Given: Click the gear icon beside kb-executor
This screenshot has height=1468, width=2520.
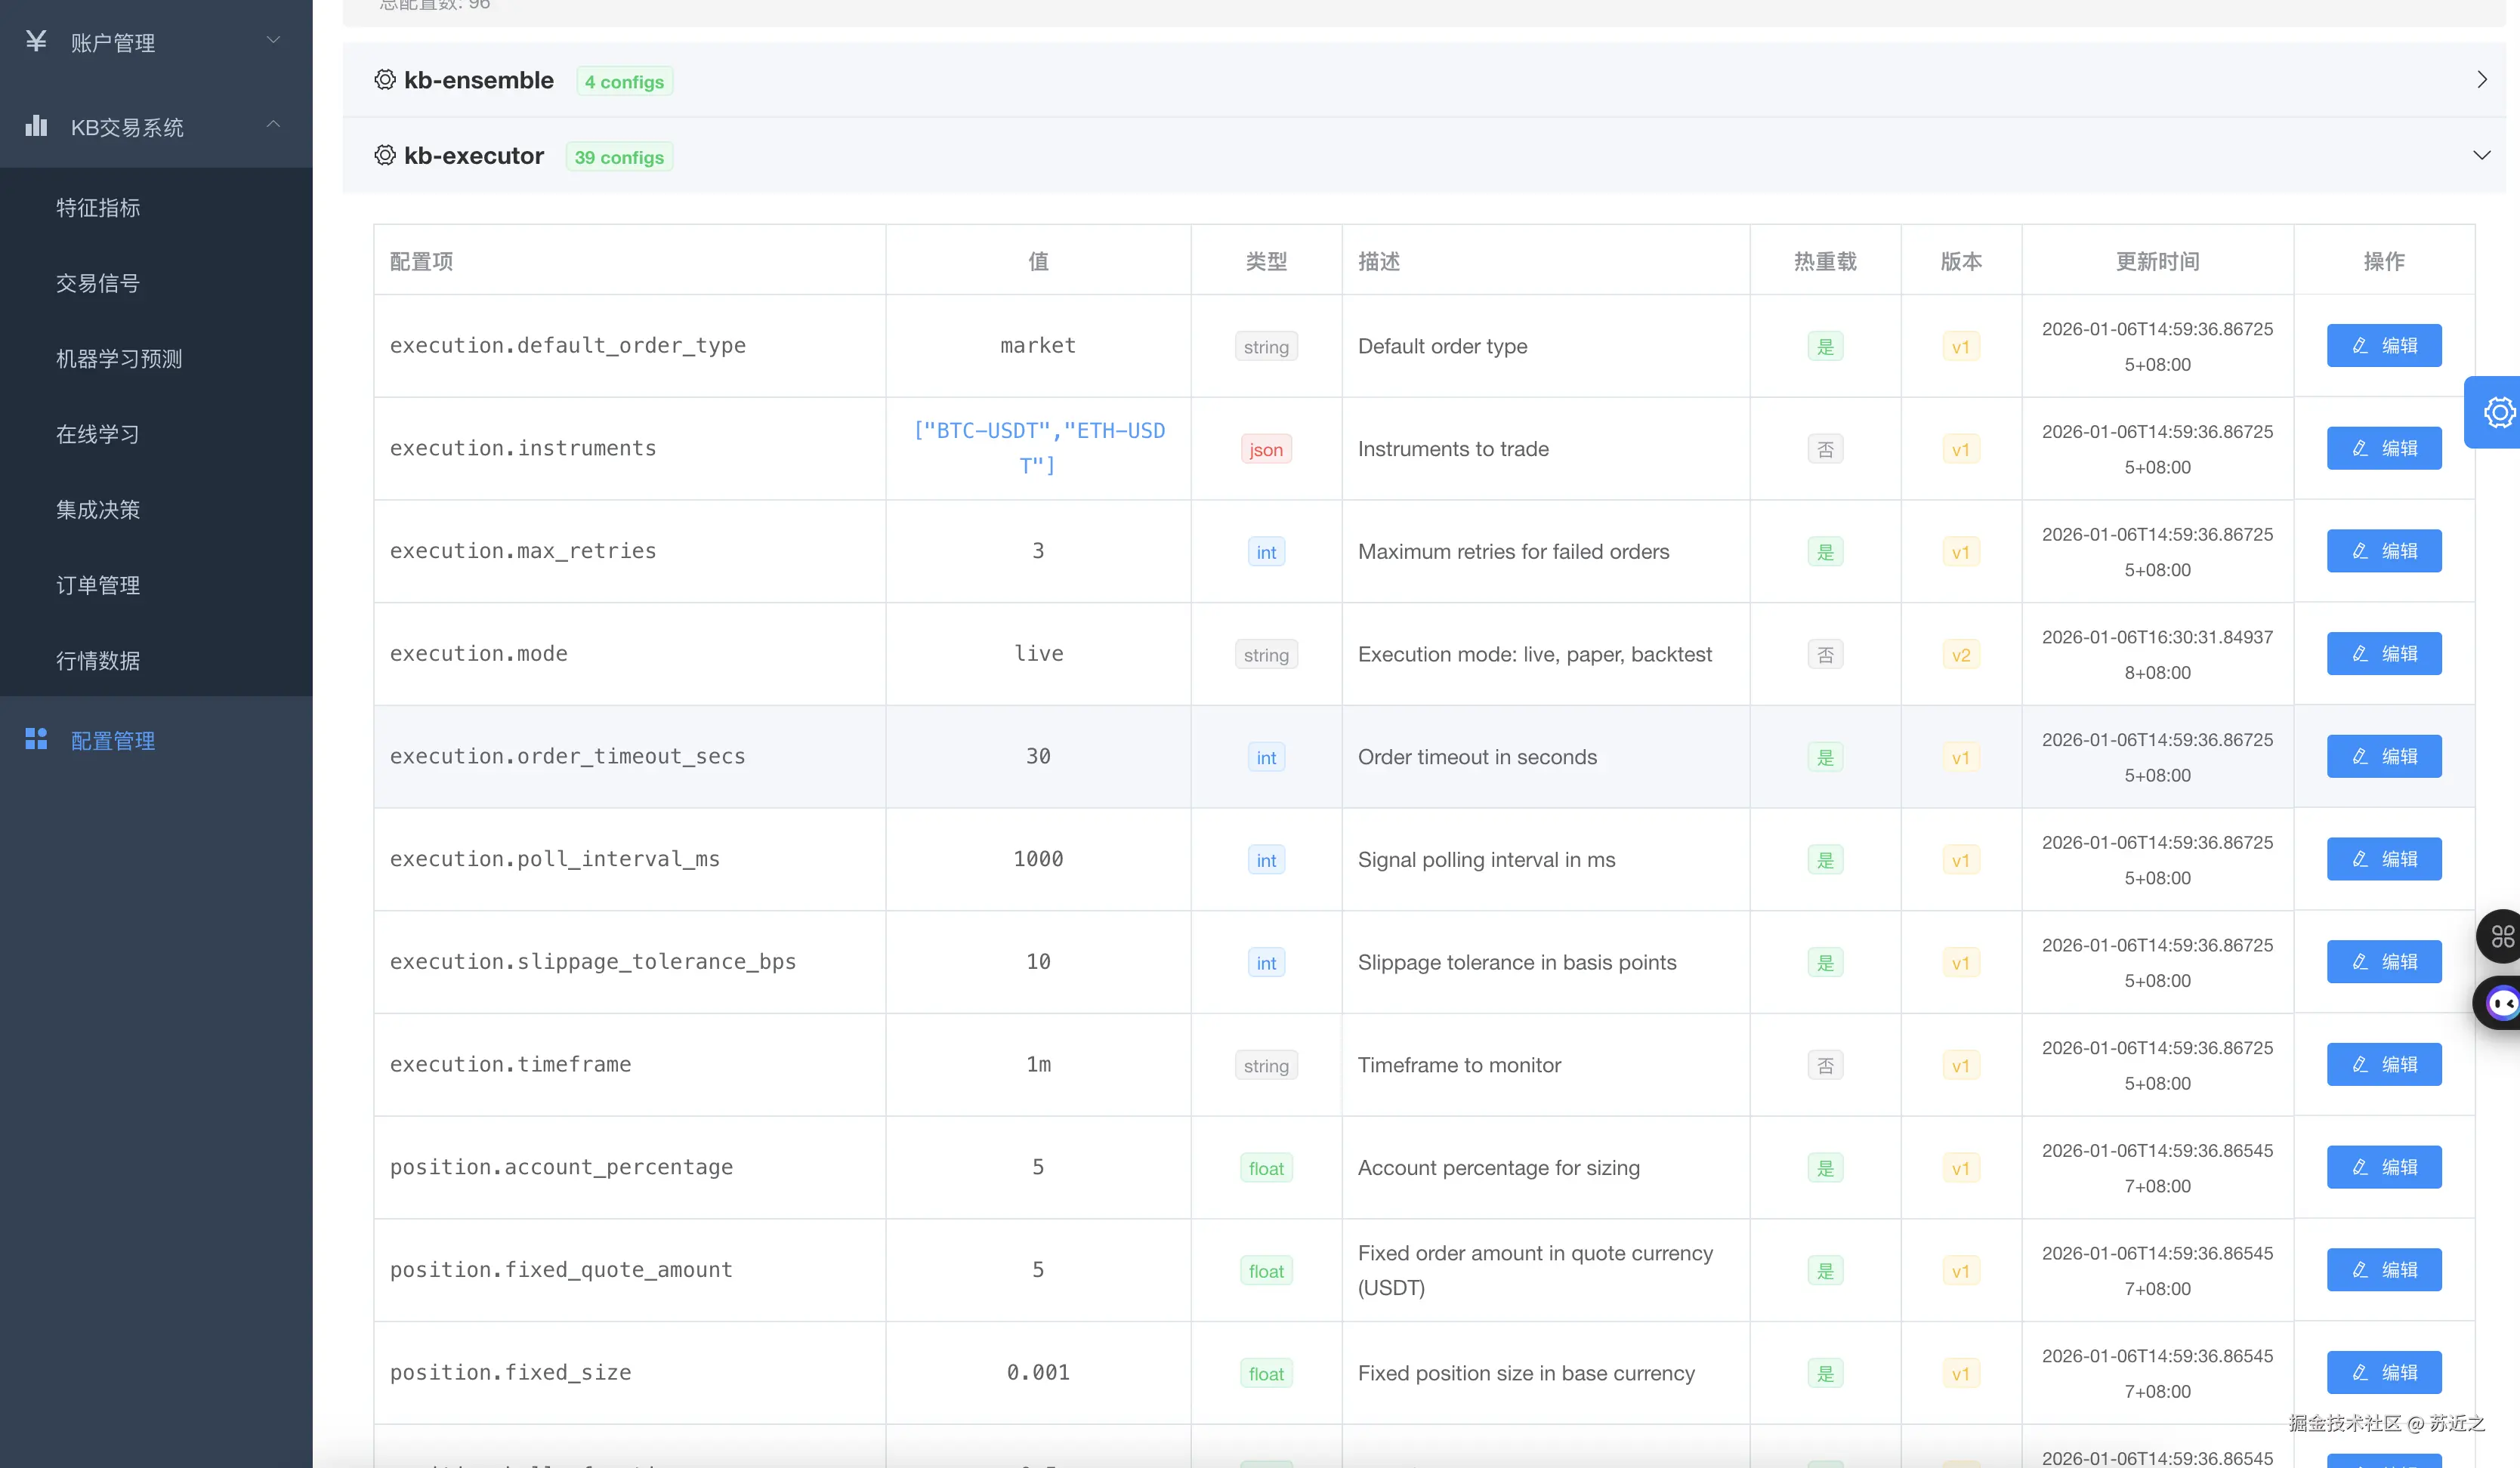Looking at the screenshot, I should [385, 155].
